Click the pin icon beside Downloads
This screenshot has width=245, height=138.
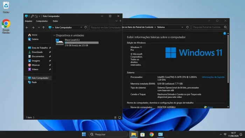tap(50, 52)
